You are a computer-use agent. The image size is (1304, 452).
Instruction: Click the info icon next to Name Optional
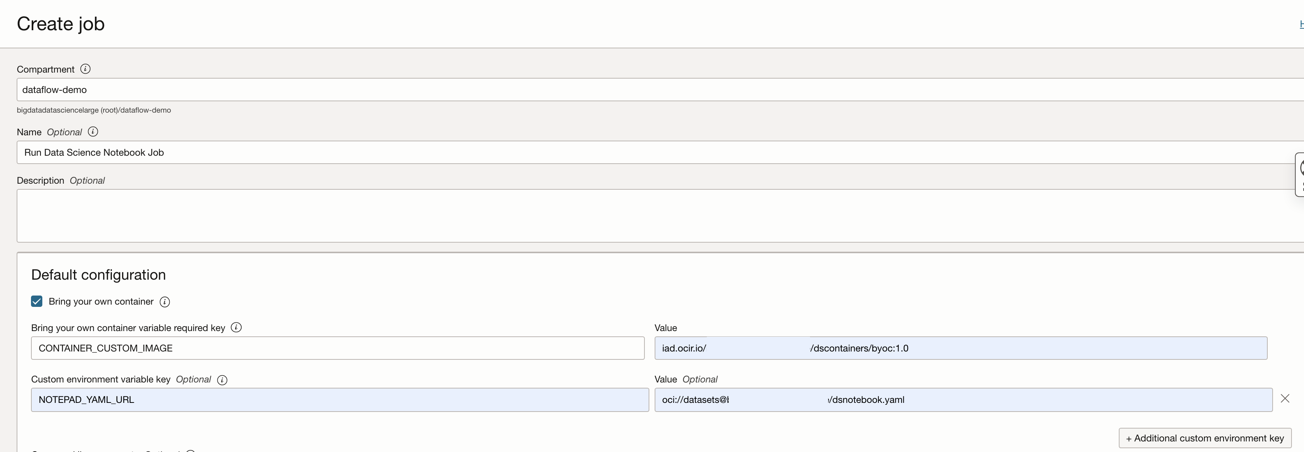tap(93, 132)
